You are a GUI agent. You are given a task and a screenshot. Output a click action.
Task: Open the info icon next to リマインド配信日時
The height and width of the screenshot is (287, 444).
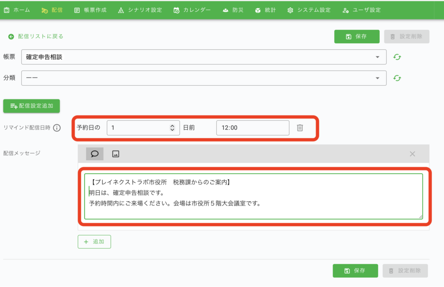pos(57,128)
